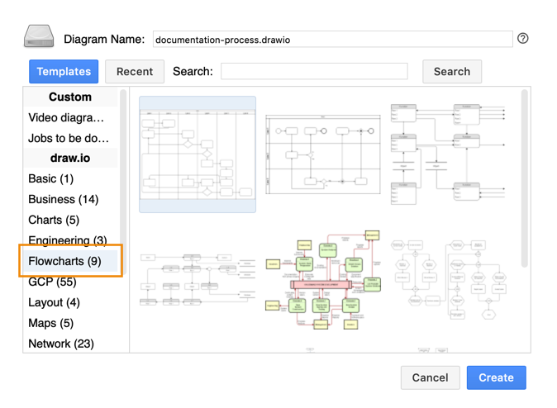Choose the horizontal pool flowchart template
Image resolution: width=557 pixels, height=408 pixels.
coord(323,154)
